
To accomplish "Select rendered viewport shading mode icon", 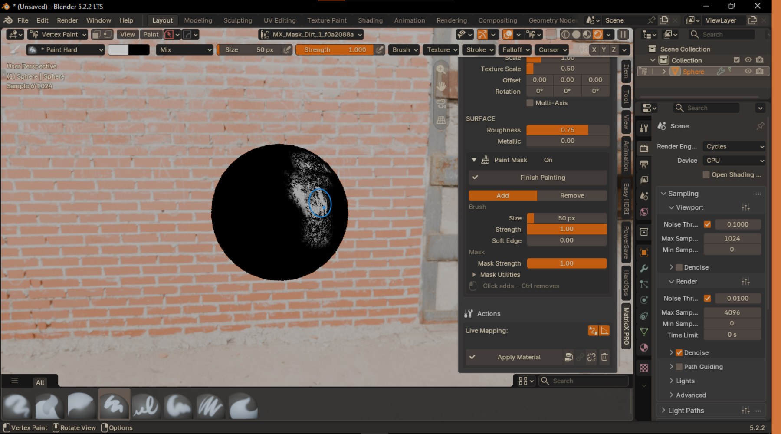I will point(598,34).
